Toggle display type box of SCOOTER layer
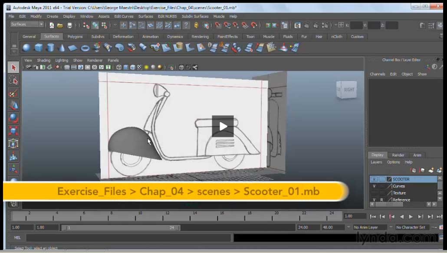 tap(382, 179)
